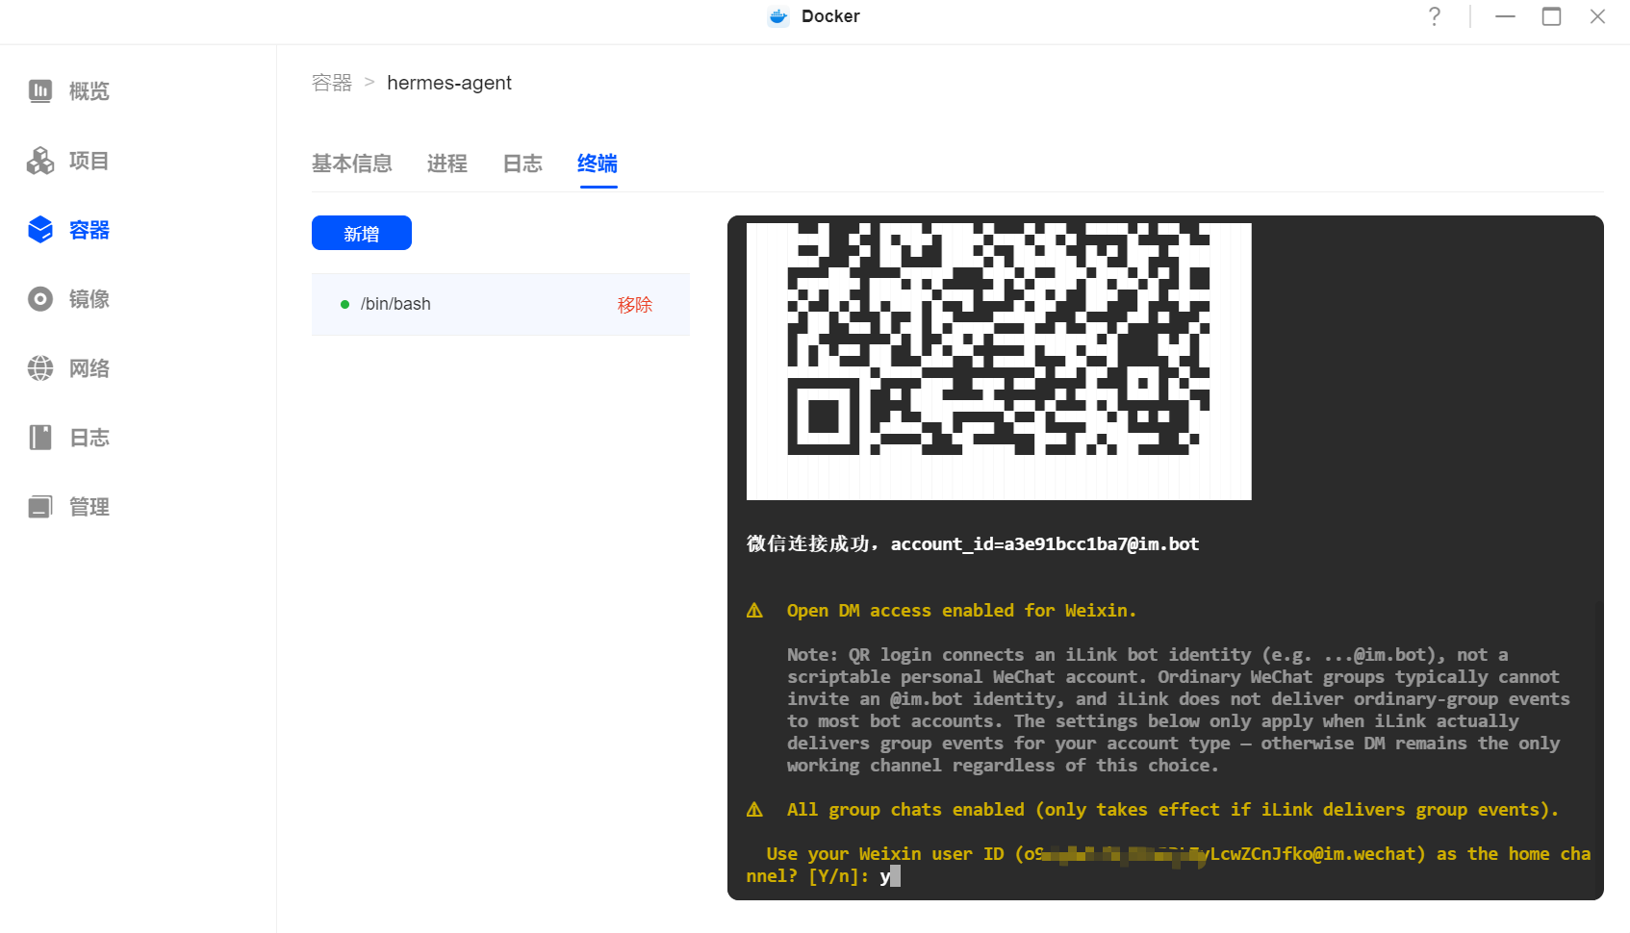Click the 新增 button

click(362, 233)
